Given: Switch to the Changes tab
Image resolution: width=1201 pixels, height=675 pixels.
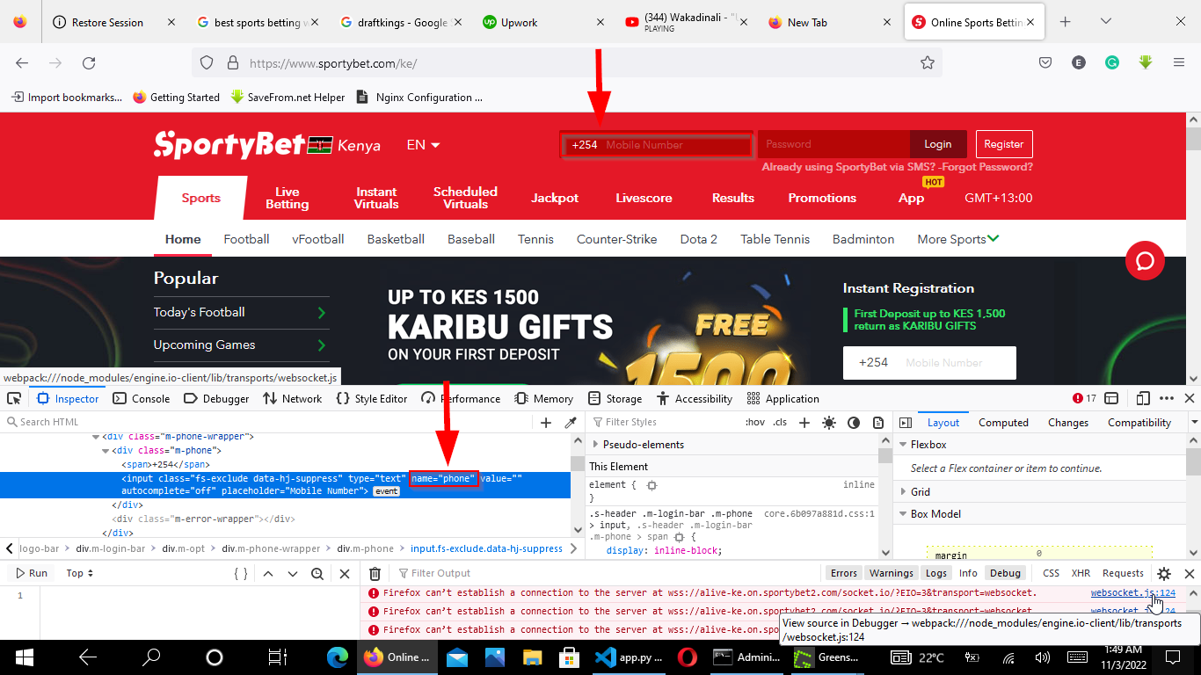Looking at the screenshot, I should 1068,423.
